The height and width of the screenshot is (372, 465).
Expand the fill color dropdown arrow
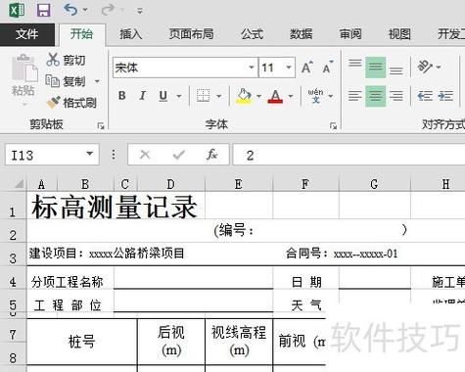click(x=259, y=96)
